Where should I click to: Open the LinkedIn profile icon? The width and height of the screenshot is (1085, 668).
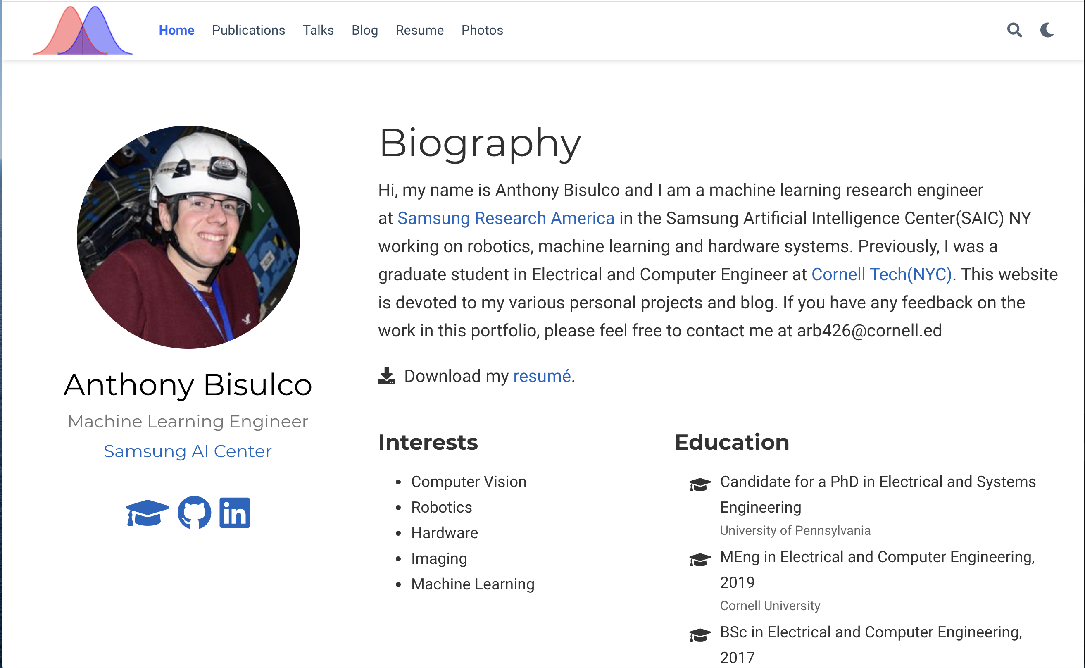(x=235, y=513)
